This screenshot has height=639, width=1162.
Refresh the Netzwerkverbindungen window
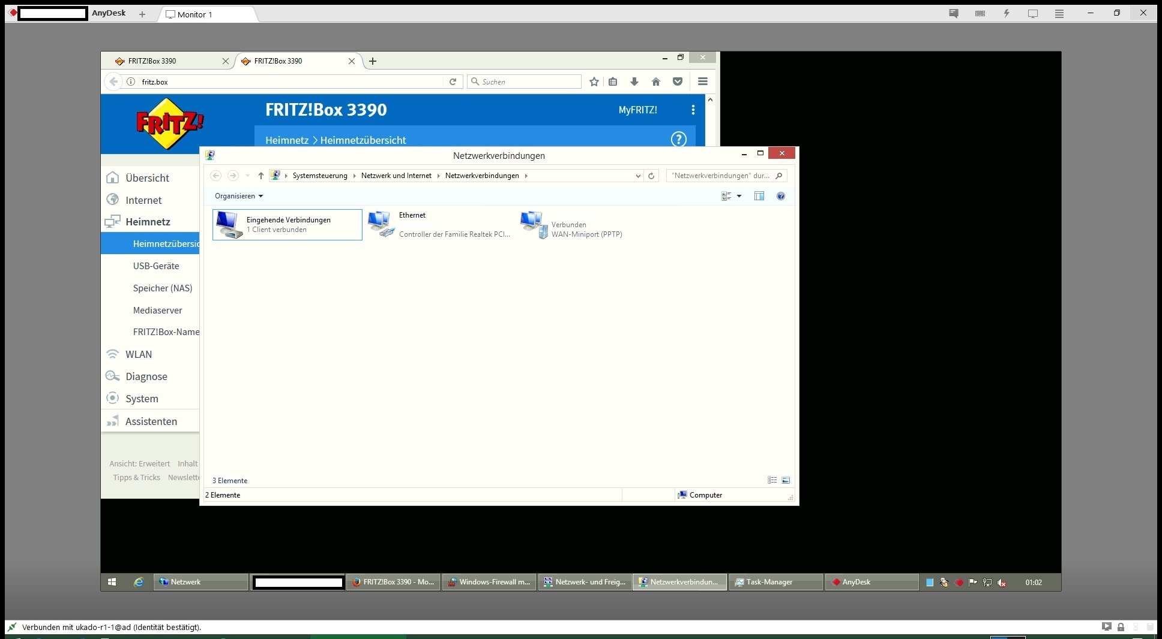pyautogui.click(x=651, y=176)
